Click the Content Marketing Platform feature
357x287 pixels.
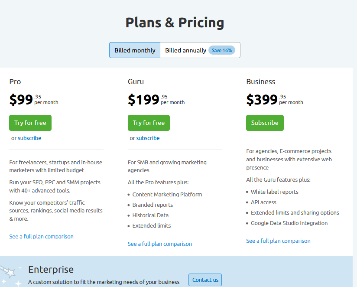pos(167,195)
